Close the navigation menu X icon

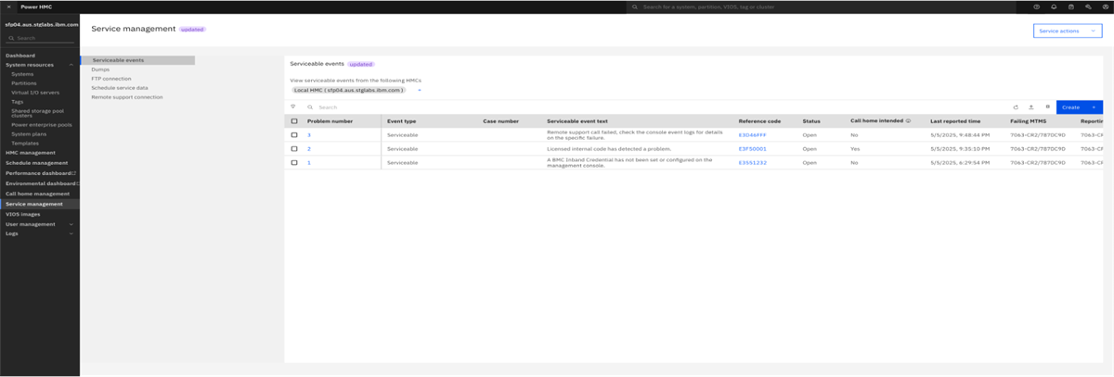pos(8,6)
